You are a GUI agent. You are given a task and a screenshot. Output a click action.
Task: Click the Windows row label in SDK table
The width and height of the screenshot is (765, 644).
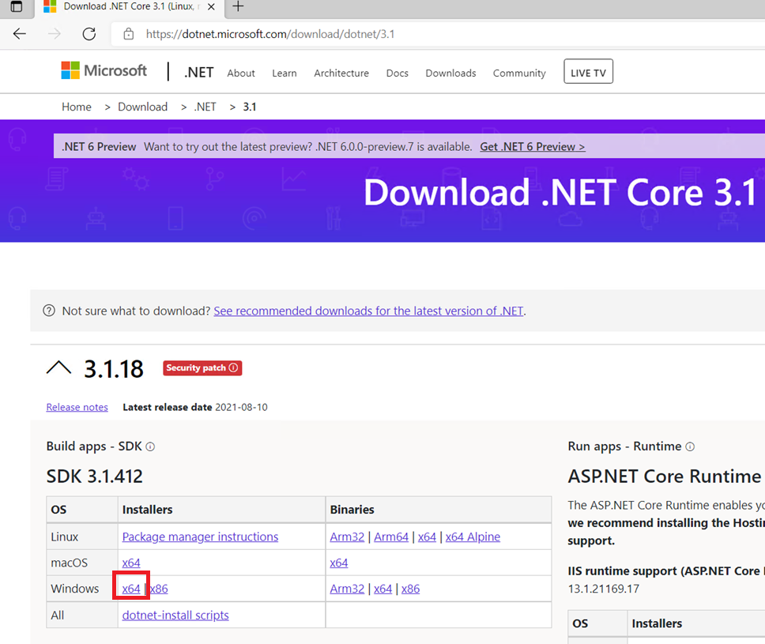point(74,589)
